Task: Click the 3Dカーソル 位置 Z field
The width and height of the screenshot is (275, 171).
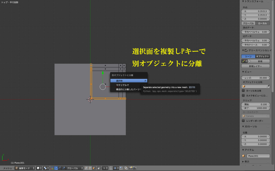Action: point(256,144)
